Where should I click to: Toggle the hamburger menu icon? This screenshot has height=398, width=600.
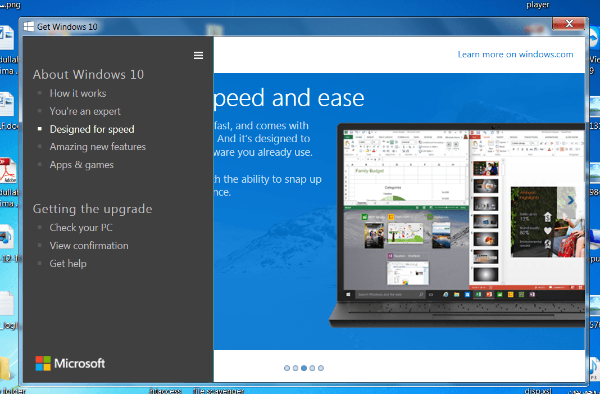[198, 56]
